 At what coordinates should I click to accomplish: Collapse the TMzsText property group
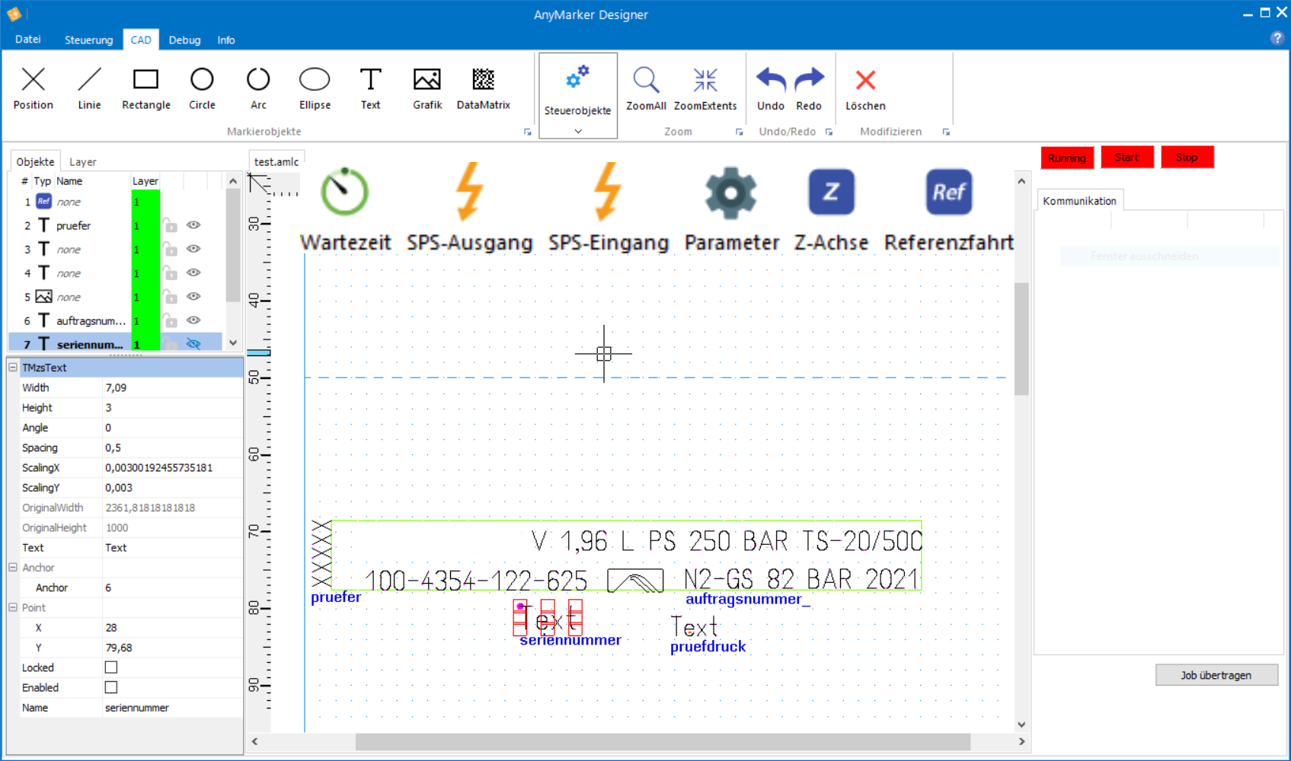(13, 368)
